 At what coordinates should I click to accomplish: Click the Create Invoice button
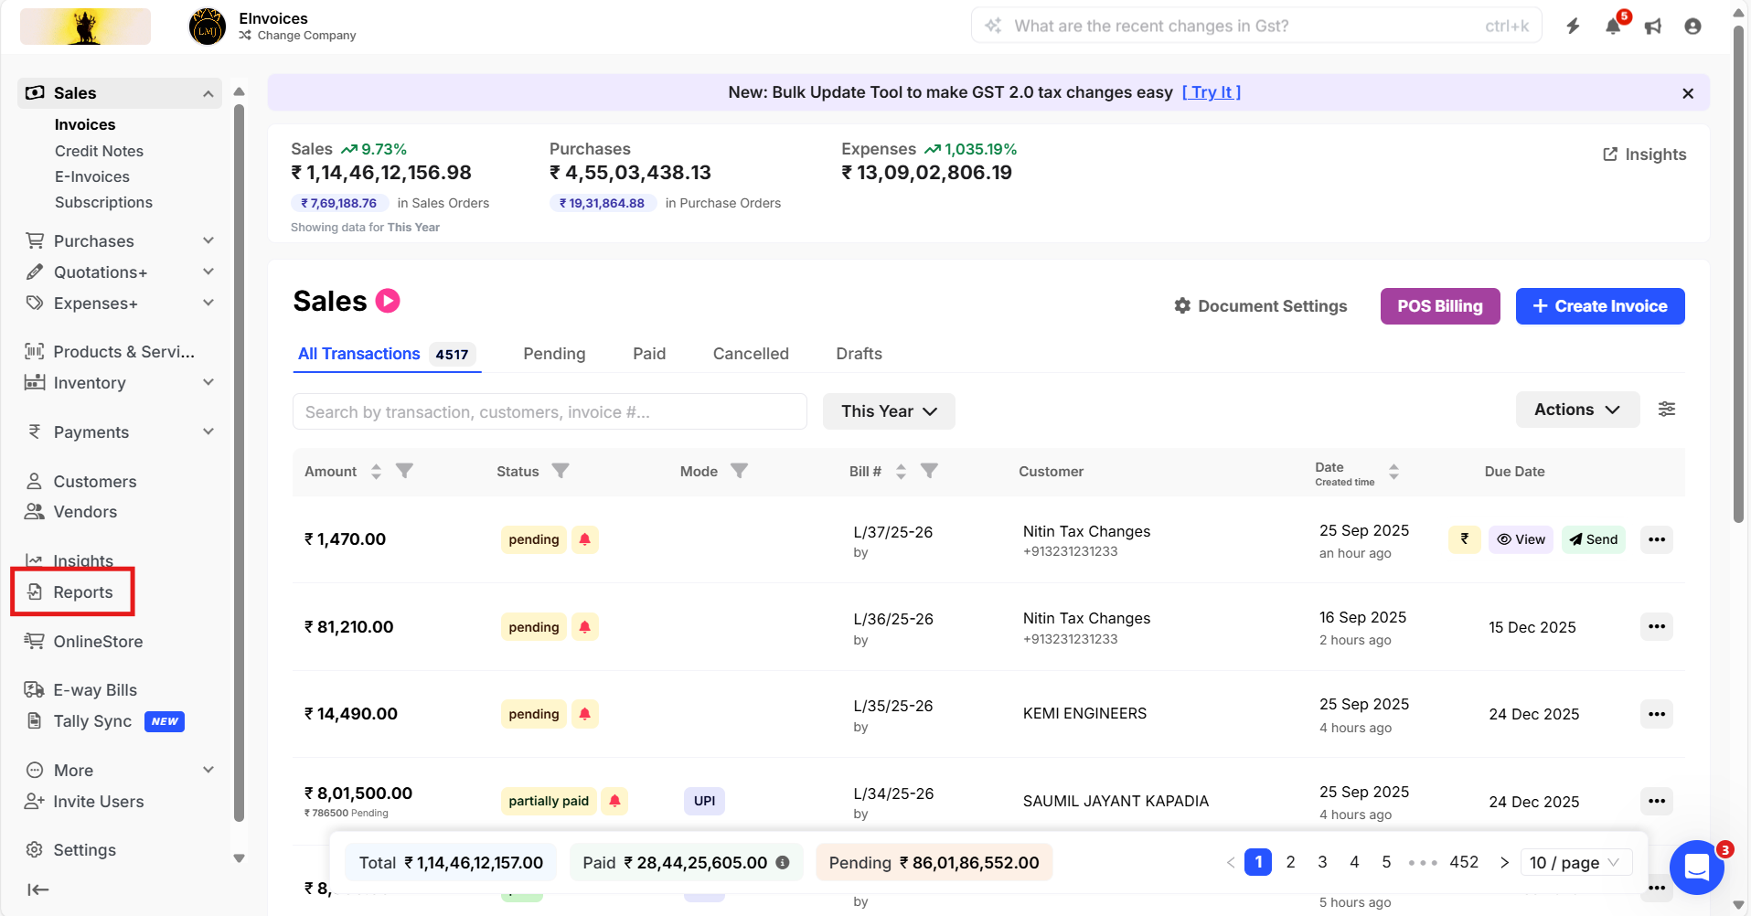pyautogui.click(x=1599, y=306)
